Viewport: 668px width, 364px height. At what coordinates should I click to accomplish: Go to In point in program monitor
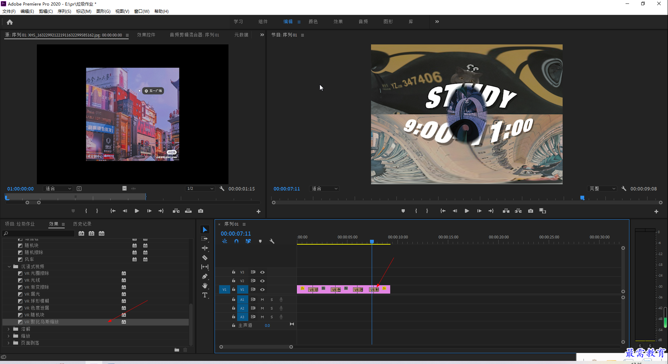[x=443, y=211]
